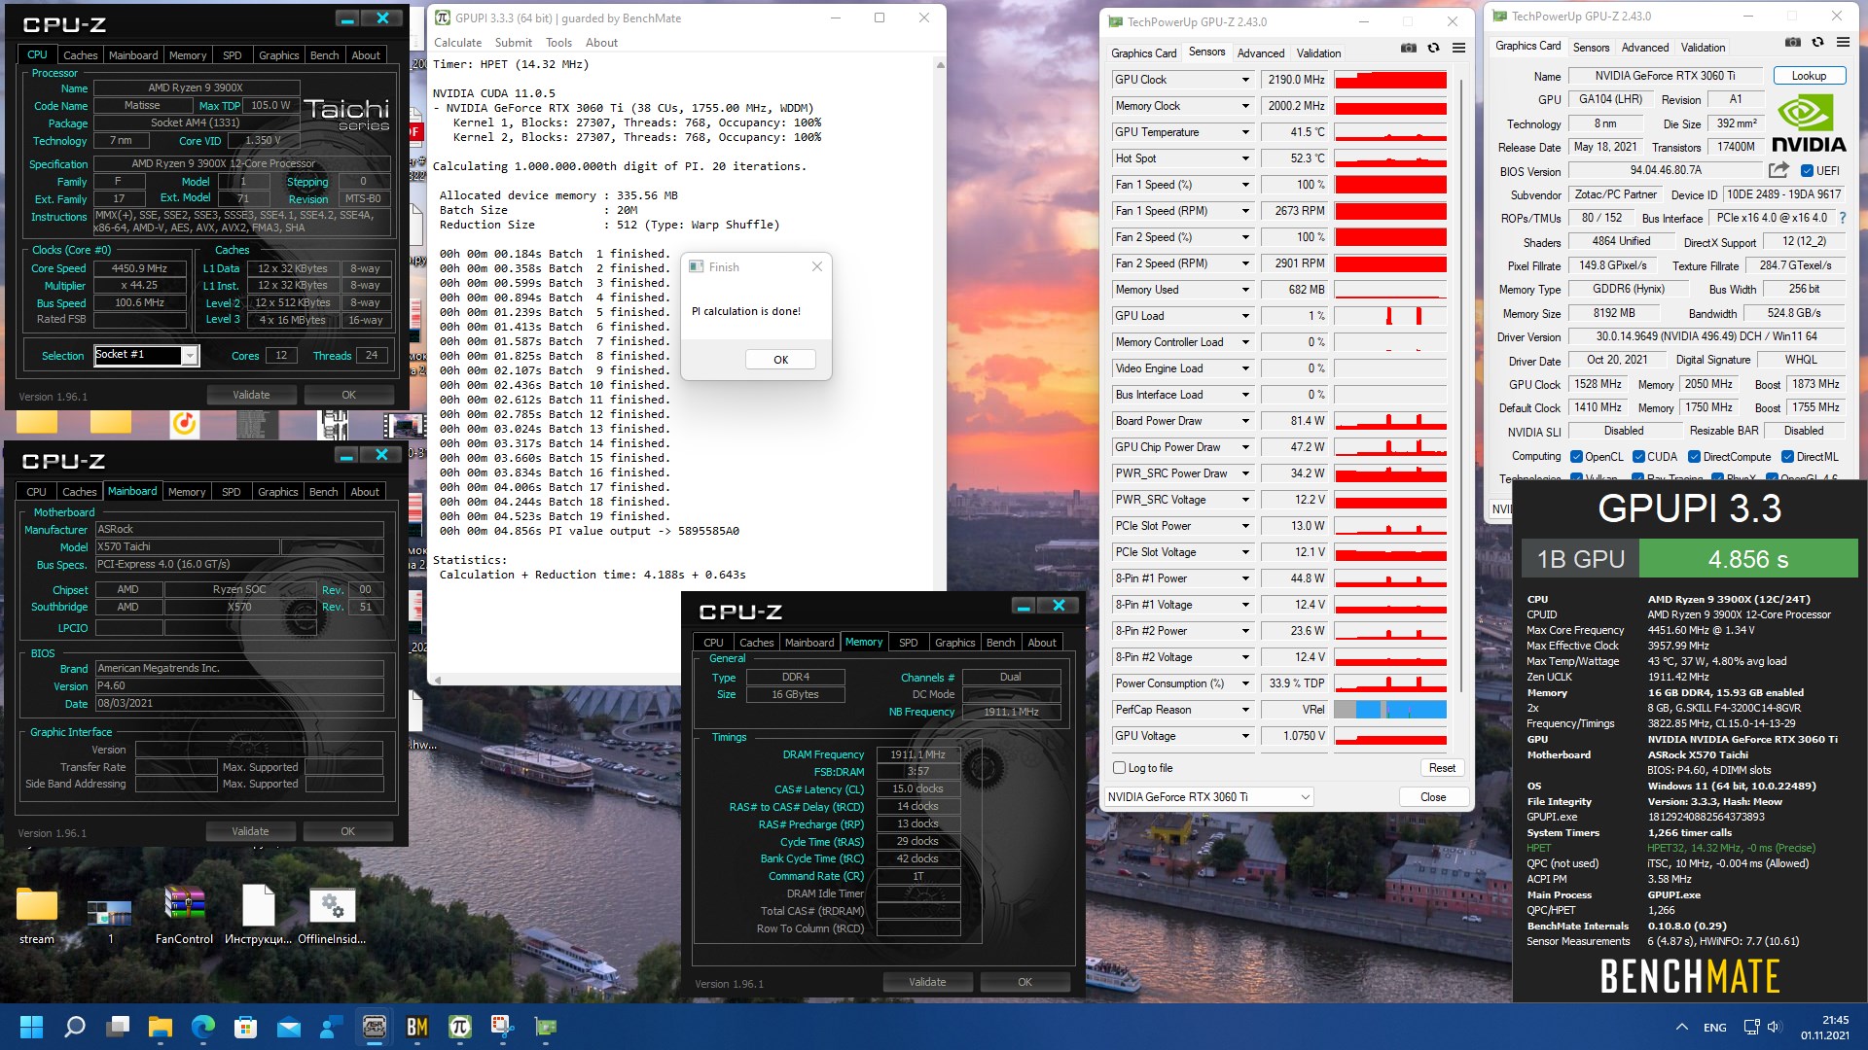Click refresh icon in GPU-Z Sensors window

[x=1433, y=48]
